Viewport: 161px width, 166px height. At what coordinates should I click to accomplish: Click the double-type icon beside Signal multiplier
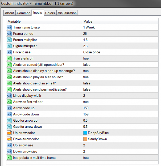(x=9, y=46)
